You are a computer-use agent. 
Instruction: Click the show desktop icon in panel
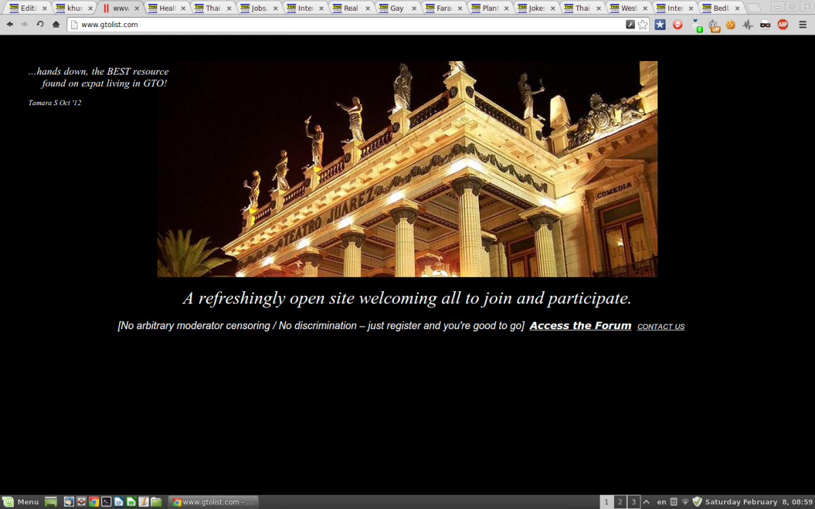(51, 502)
